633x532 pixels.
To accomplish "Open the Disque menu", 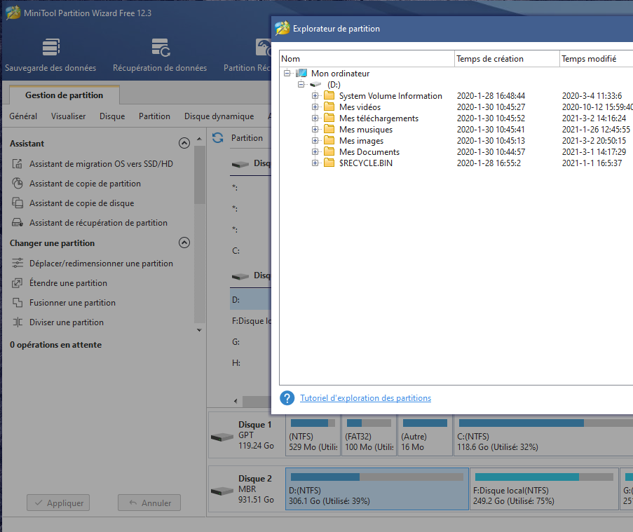I will coord(112,116).
